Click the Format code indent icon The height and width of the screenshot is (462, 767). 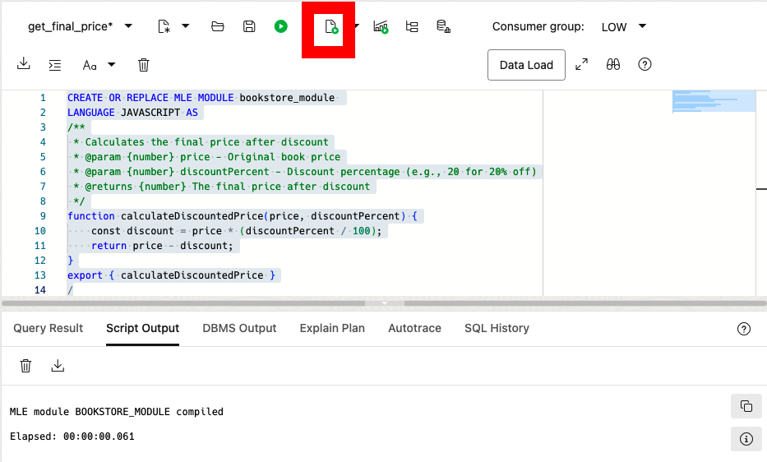pyautogui.click(x=55, y=65)
